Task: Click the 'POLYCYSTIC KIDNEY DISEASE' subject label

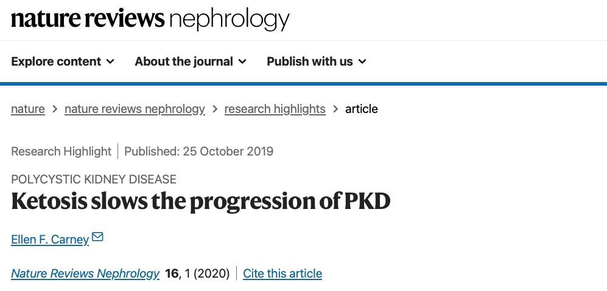Action: (94, 180)
